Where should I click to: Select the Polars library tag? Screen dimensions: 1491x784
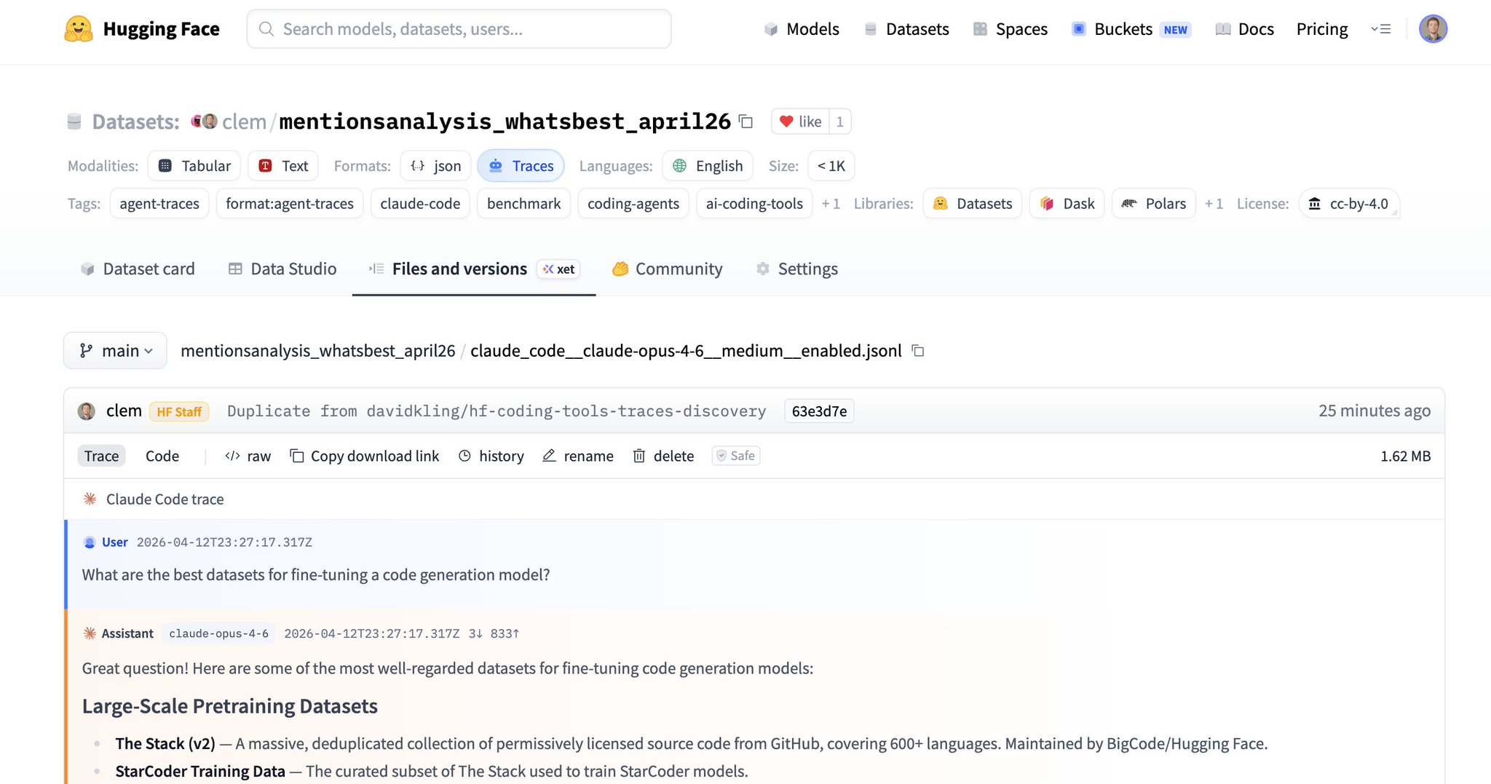pos(1154,204)
